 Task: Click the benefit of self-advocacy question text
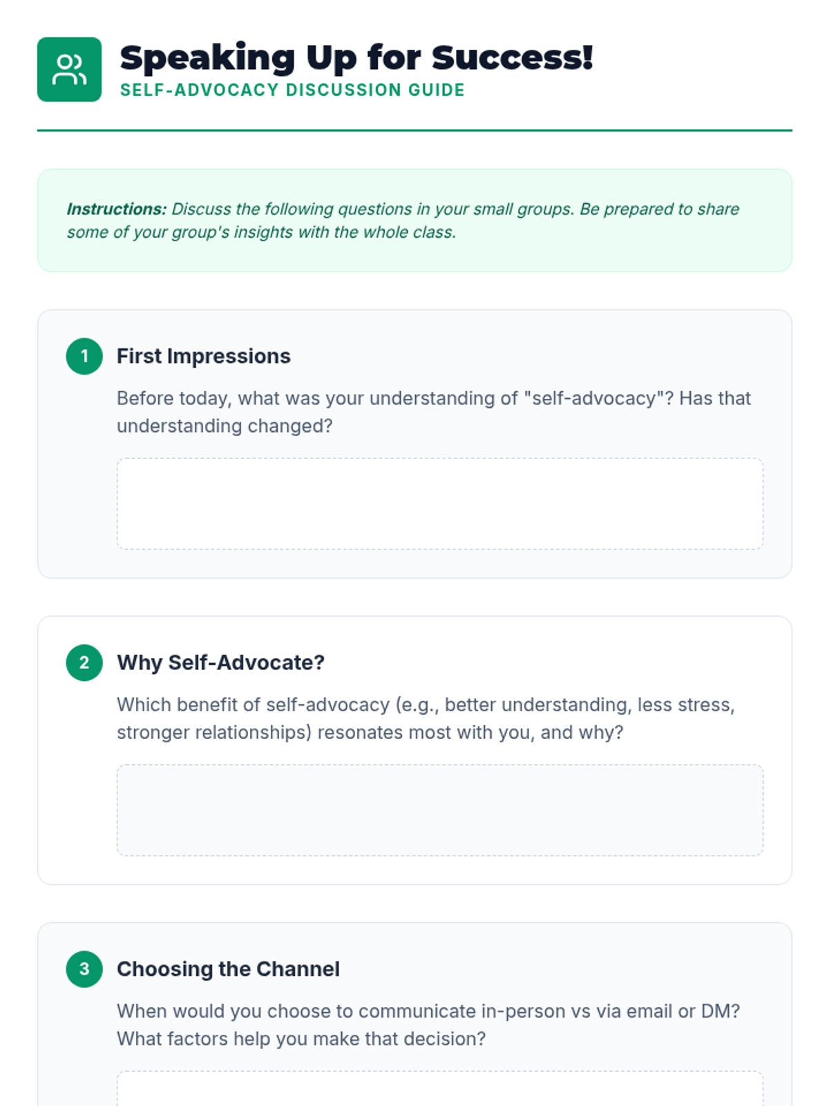coord(426,718)
